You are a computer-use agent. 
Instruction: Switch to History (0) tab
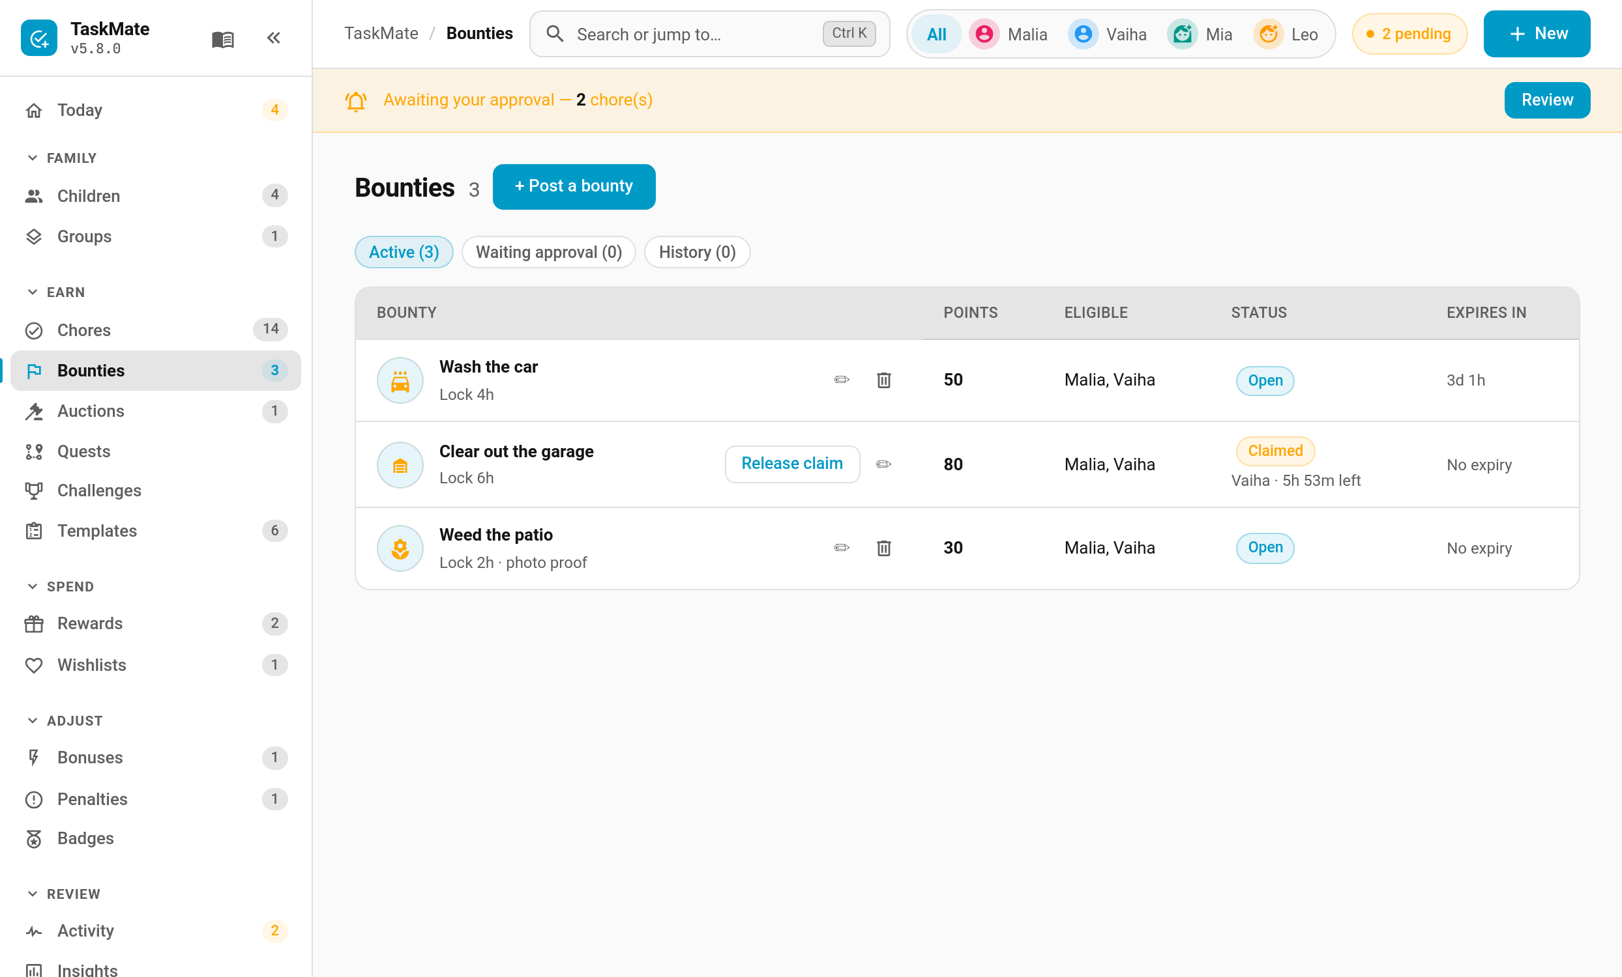[x=696, y=253]
